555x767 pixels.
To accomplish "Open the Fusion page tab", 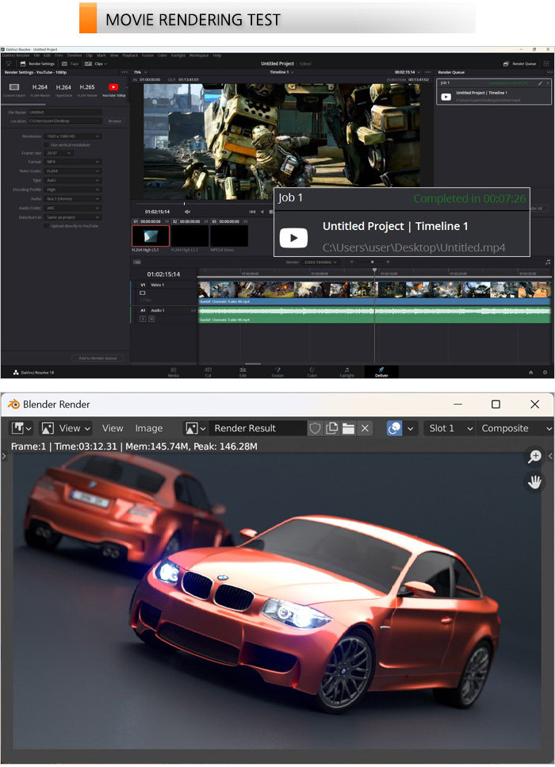I will 277,372.
